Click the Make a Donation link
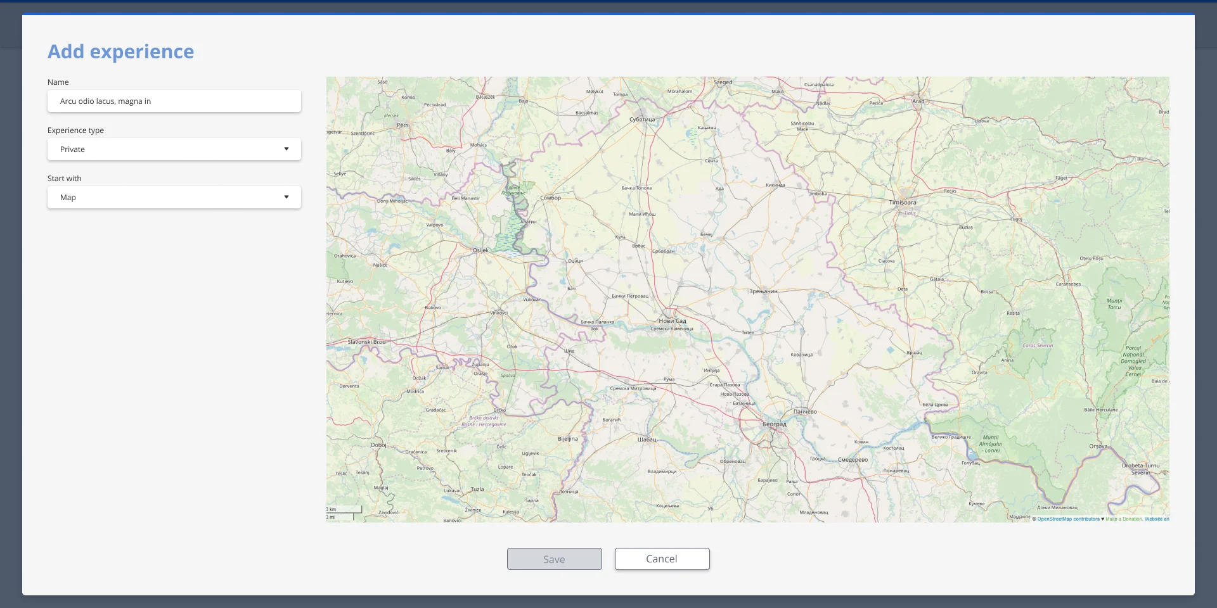The height and width of the screenshot is (608, 1217). [1124, 519]
